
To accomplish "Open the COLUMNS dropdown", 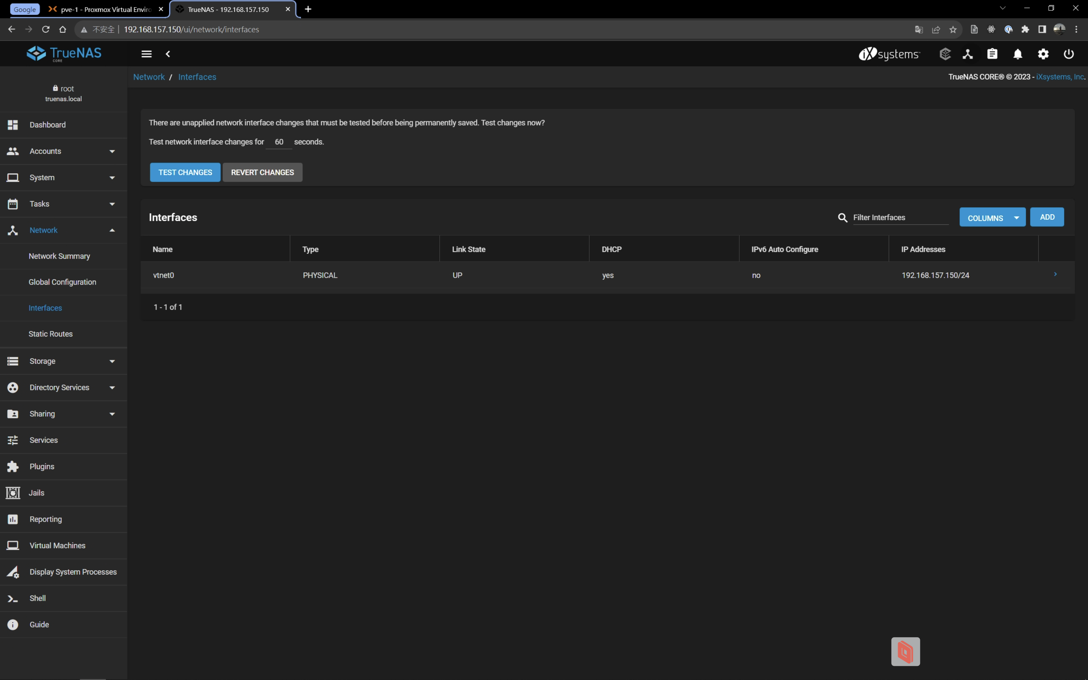I will 992,218.
